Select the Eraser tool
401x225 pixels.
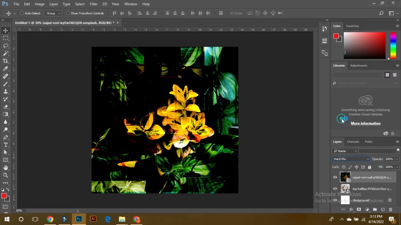tap(6, 107)
